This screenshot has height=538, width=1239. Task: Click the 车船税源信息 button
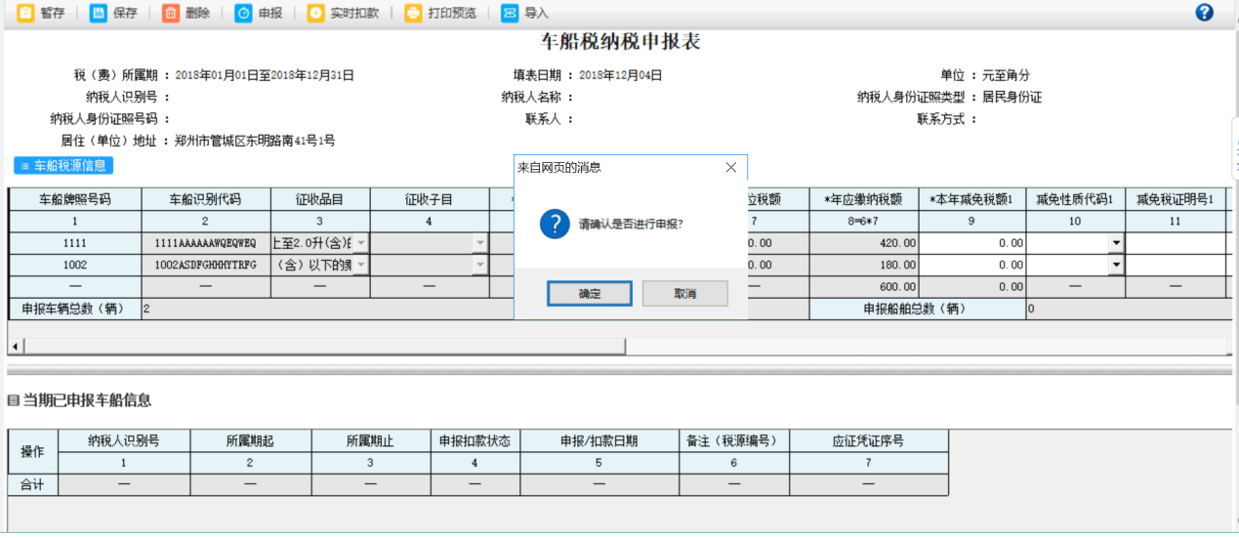point(63,166)
